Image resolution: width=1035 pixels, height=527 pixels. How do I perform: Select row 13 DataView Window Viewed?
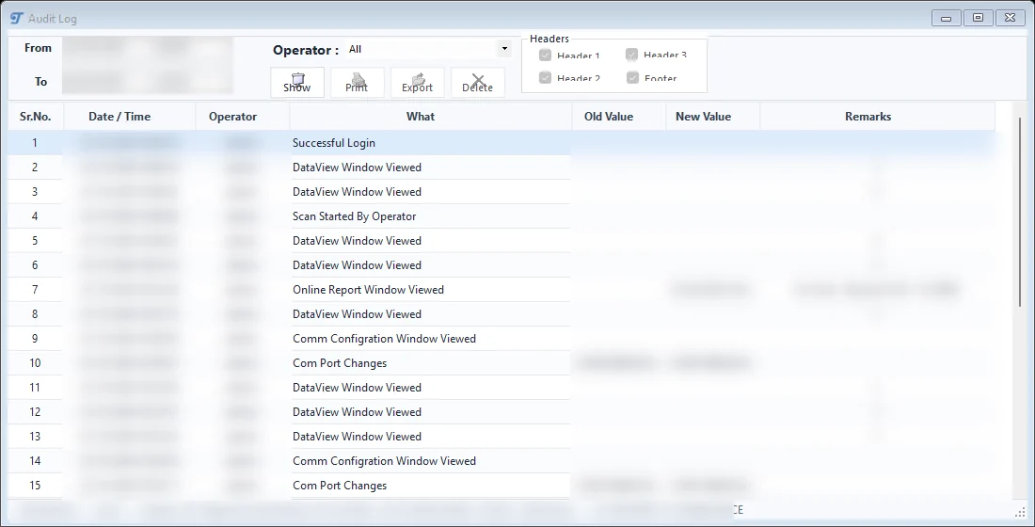pos(502,436)
